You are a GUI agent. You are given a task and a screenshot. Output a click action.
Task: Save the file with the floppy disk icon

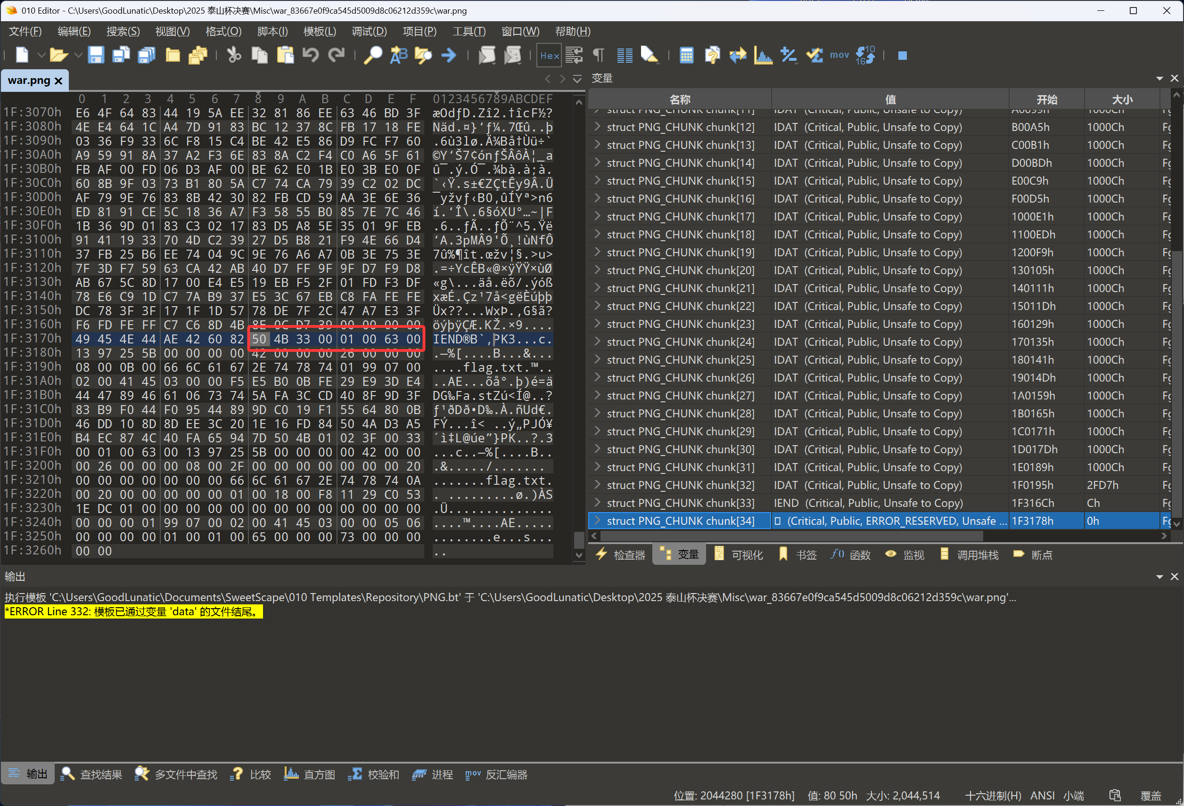pos(96,55)
